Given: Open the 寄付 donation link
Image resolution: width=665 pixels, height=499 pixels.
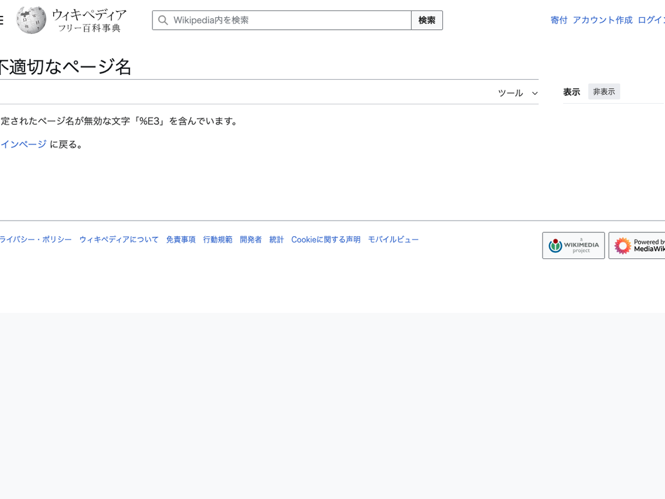Looking at the screenshot, I should (559, 20).
